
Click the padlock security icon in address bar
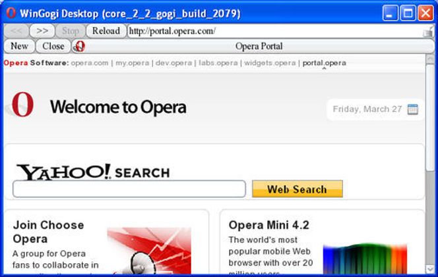click(428, 32)
